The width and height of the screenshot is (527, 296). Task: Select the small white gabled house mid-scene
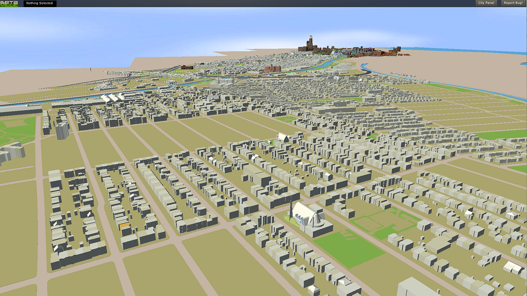click(283, 138)
